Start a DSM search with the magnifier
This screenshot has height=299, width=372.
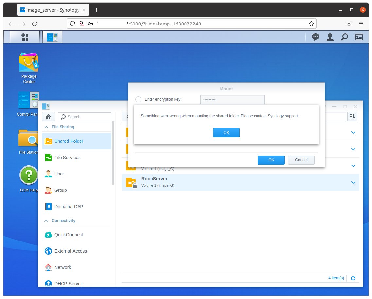coord(344,37)
